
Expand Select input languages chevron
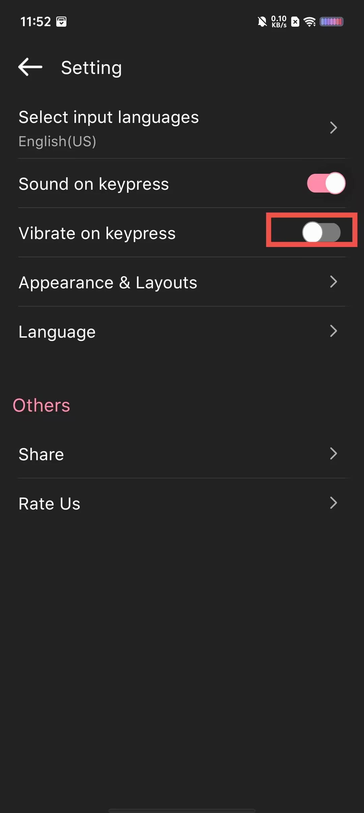tap(333, 128)
